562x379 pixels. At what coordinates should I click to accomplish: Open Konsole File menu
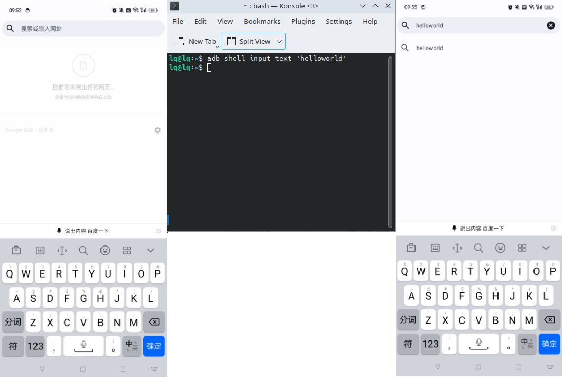click(178, 22)
